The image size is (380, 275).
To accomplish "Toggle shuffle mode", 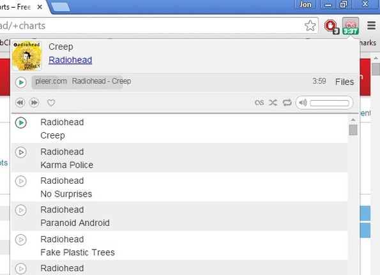I will (x=273, y=103).
